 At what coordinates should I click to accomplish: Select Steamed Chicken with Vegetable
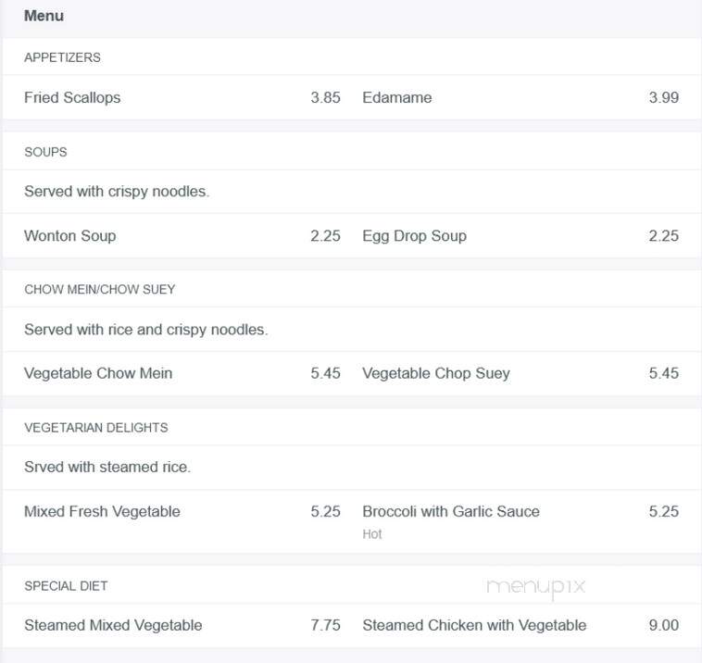pos(474,625)
